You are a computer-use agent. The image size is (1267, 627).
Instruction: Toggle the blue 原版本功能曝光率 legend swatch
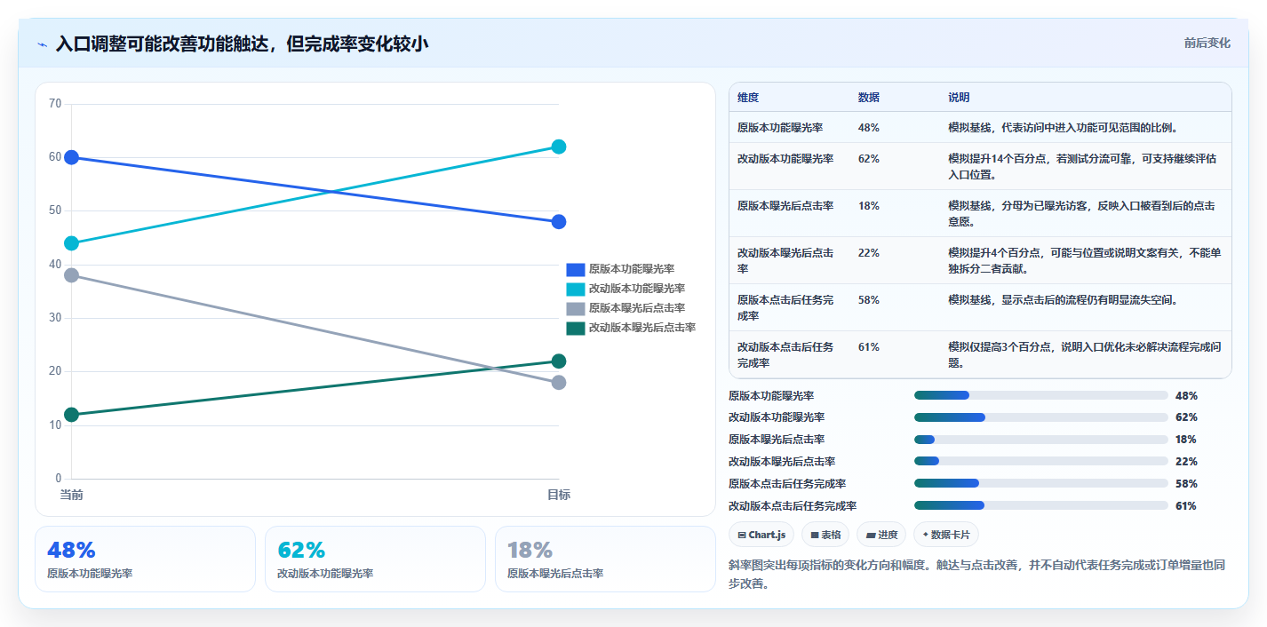[x=576, y=269]
